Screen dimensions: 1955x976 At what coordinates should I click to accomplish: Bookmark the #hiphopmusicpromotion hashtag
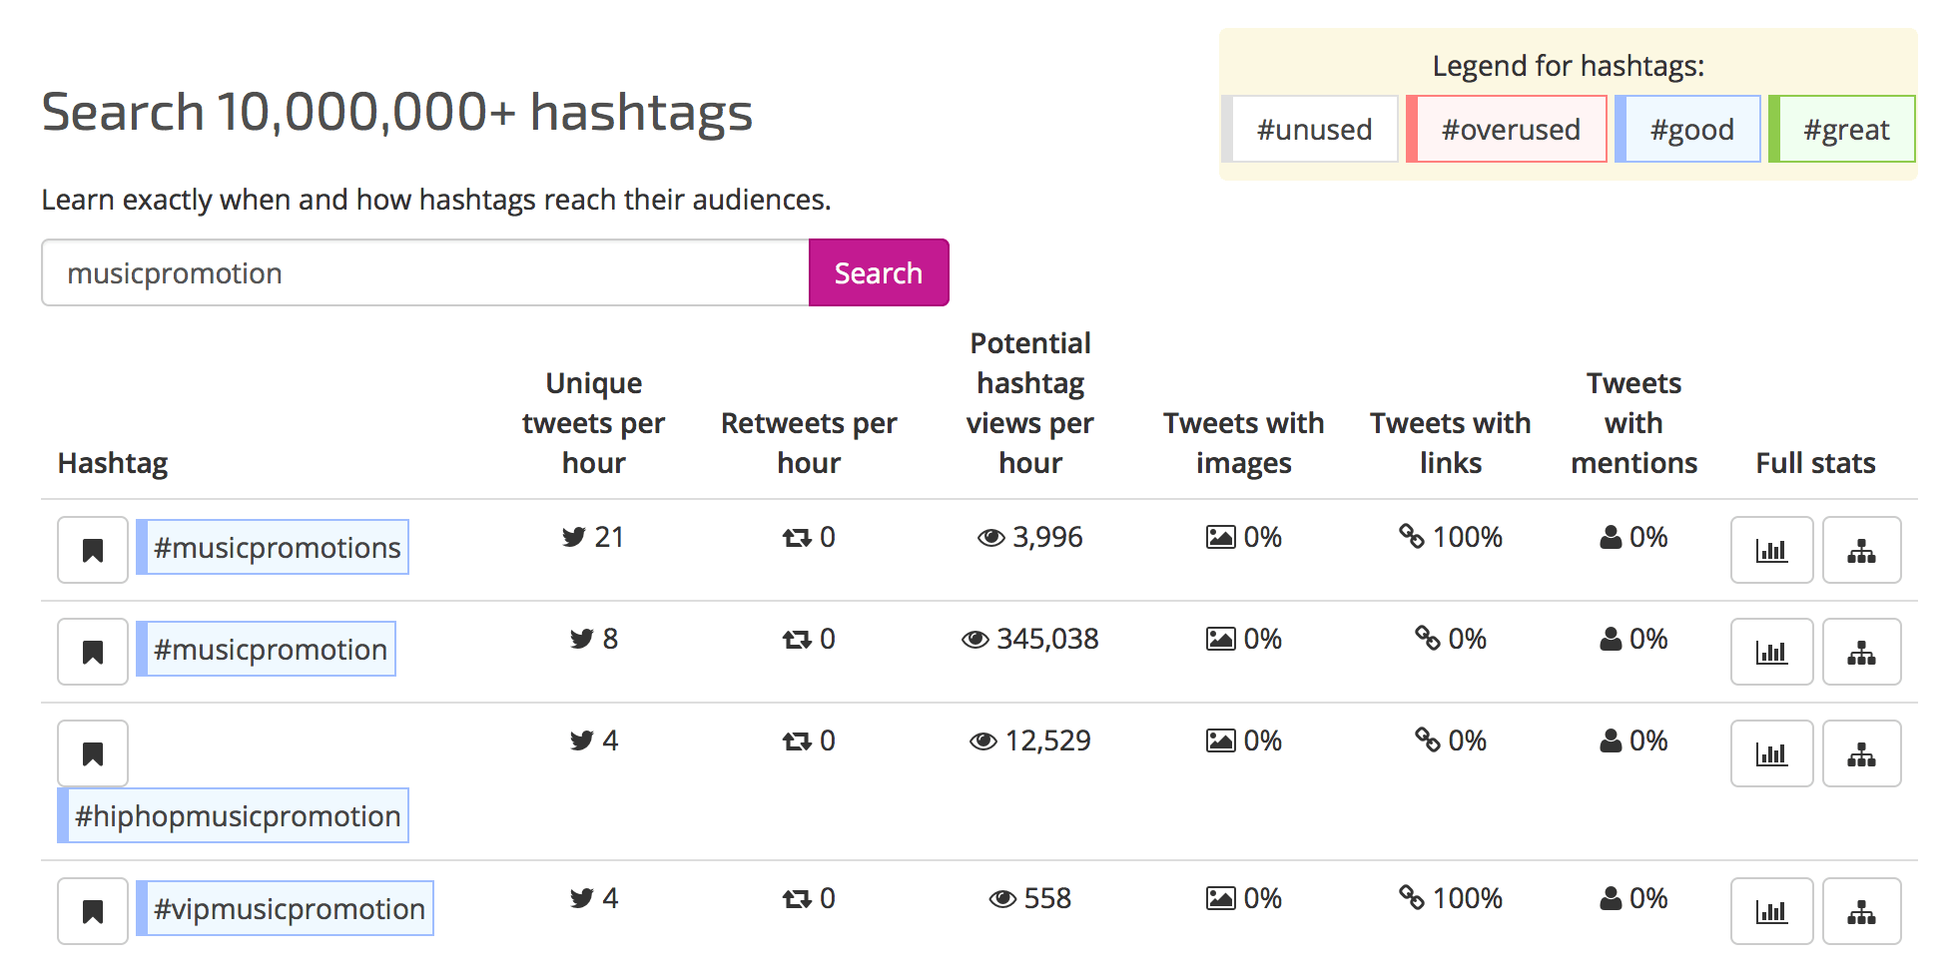93,753
